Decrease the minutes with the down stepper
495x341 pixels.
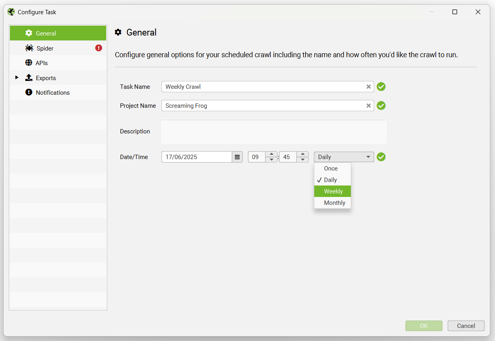[303, 159]
